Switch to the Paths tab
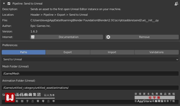This screenshot has height=106, width=180. pyautogui.click(x=24, y=52)
